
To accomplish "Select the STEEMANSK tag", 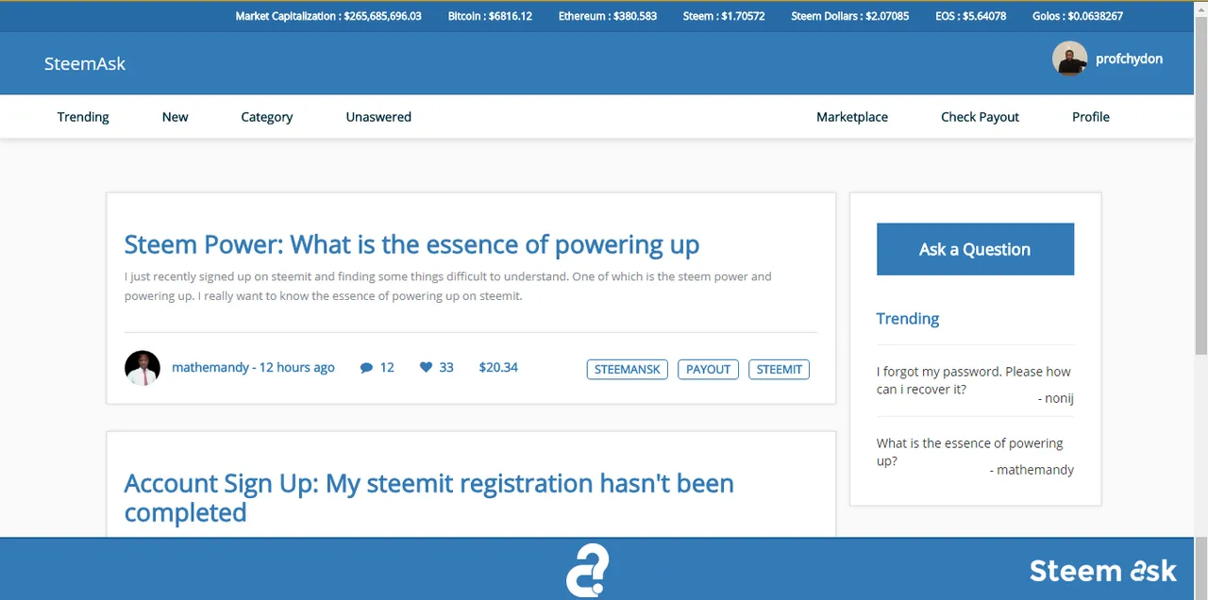I will [x=628, y=369].
